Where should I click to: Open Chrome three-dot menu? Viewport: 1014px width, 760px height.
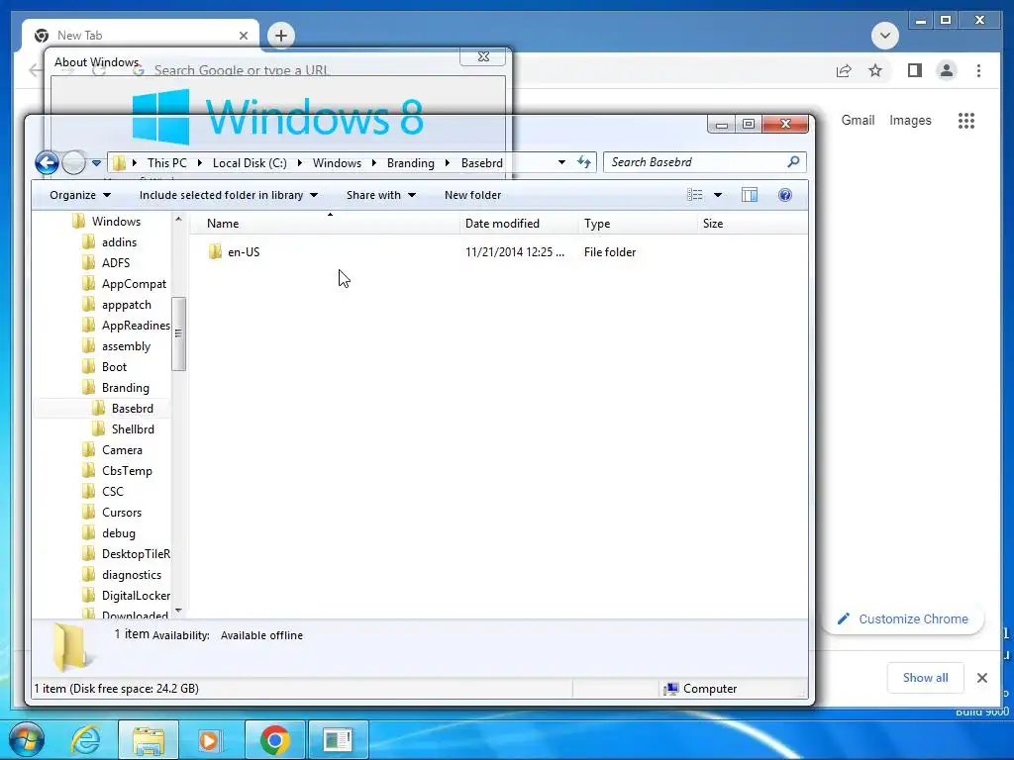tap(978, 70)
